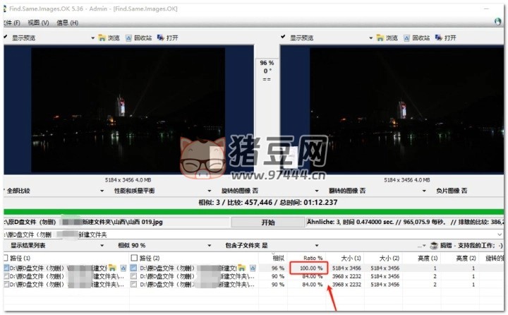Click 打开 open icon in left panel
The height and width of the screenshot is (315, 508).
point(162,37)
